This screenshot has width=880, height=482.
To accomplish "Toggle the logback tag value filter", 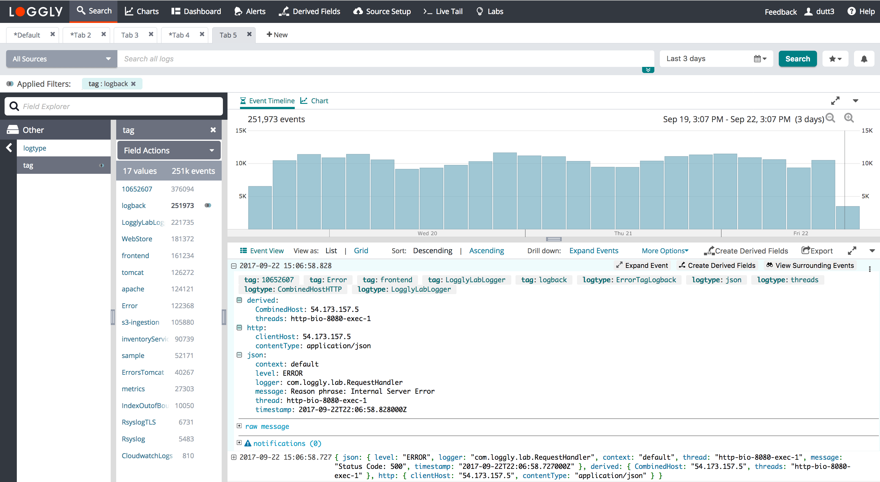I will point(208,206).
